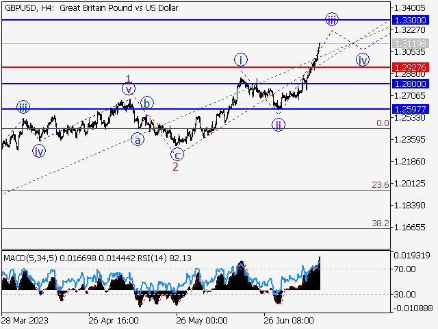
Task: Click the 26 Apr 16:00 date label
Action: (x=114, y=320)
